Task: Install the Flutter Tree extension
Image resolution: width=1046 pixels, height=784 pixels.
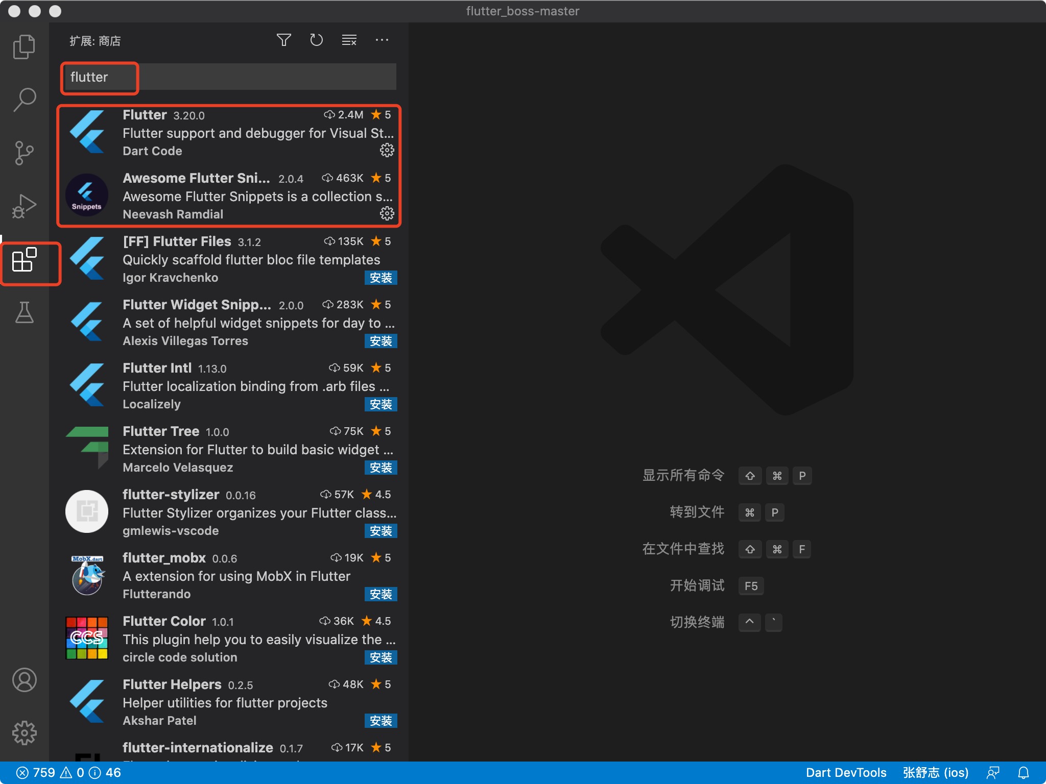Action: pyautogui.click(x=381, y=468)
